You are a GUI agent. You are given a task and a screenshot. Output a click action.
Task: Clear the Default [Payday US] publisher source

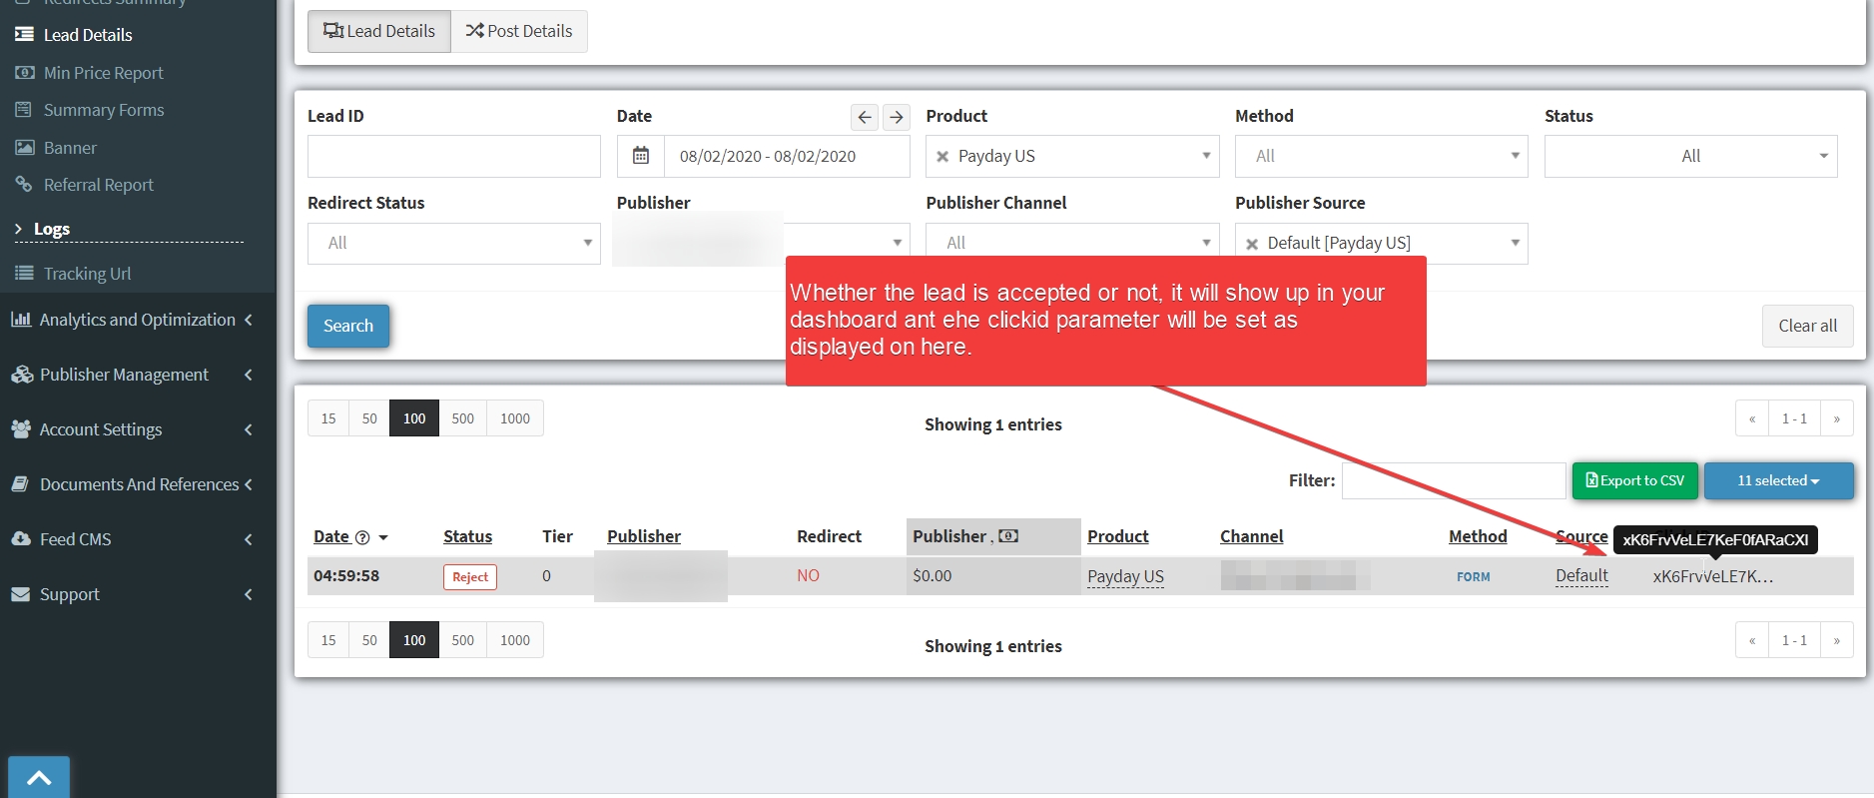coord(1252,244)
